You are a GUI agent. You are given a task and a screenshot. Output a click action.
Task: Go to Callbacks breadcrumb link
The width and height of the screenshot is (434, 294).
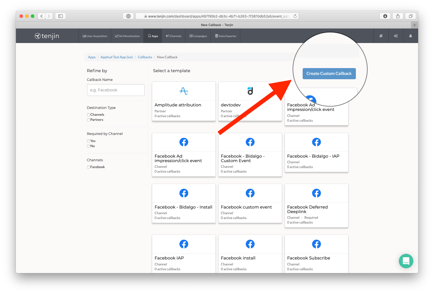click(x=145, y=57)
